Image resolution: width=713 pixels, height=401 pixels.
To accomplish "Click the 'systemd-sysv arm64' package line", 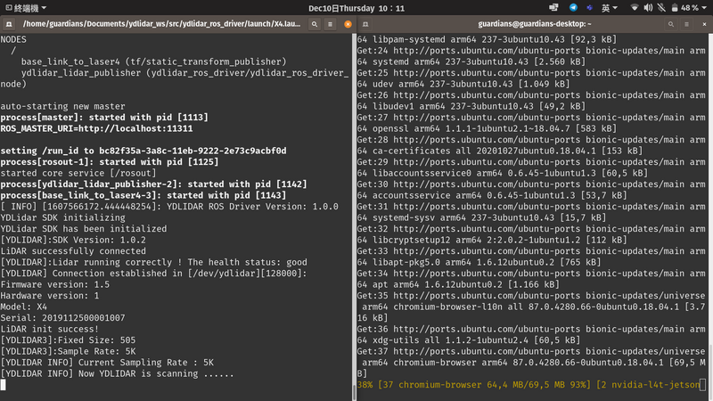I will point(481,217).
